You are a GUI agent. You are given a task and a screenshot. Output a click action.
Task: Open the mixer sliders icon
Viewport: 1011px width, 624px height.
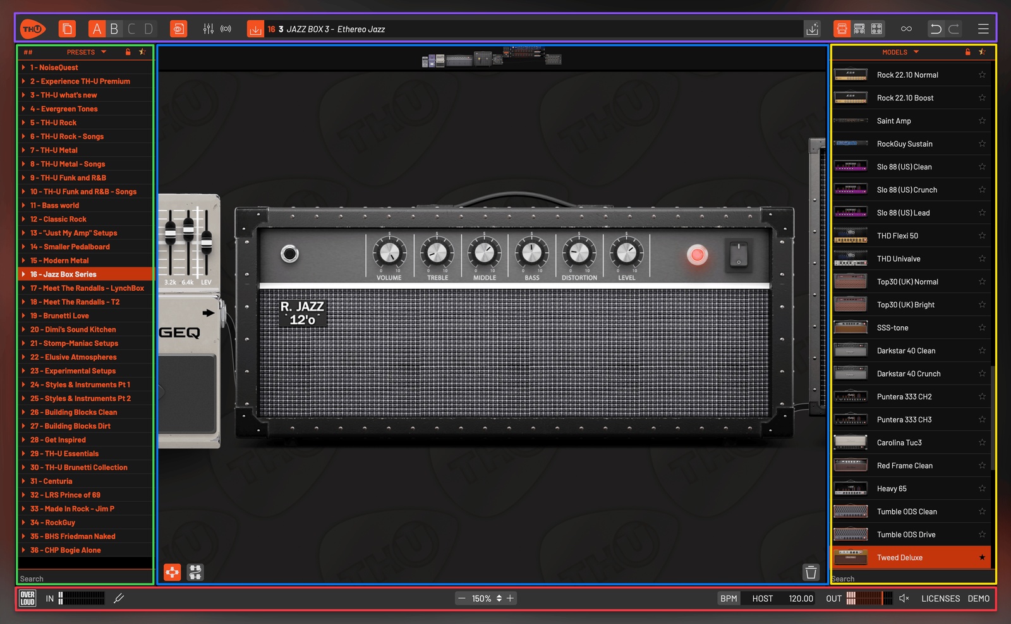[209, 29]
